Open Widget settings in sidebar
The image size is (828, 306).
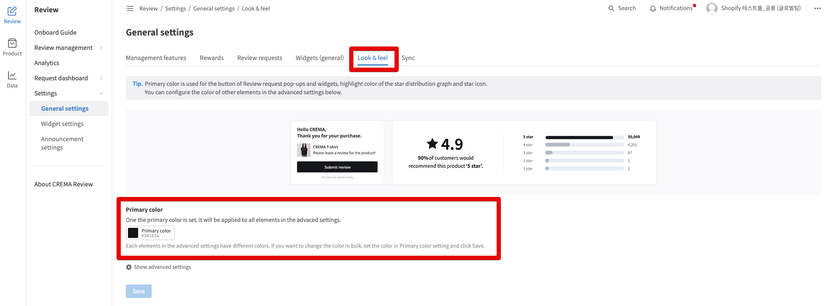tap(62, 124)
